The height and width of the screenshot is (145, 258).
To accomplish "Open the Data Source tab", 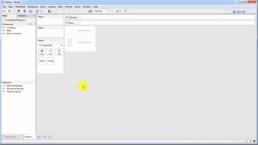I will coord(11,137).
